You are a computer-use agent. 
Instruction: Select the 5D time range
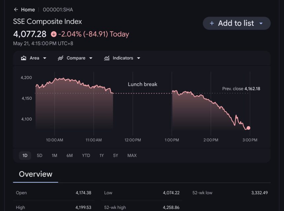point(40,156)
